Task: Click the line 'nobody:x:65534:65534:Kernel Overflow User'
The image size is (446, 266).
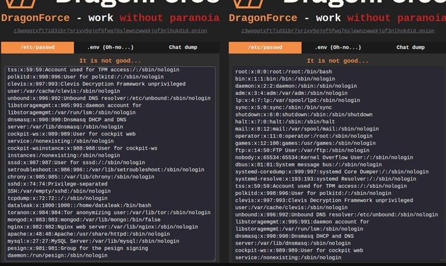Action: click(324, 157)
